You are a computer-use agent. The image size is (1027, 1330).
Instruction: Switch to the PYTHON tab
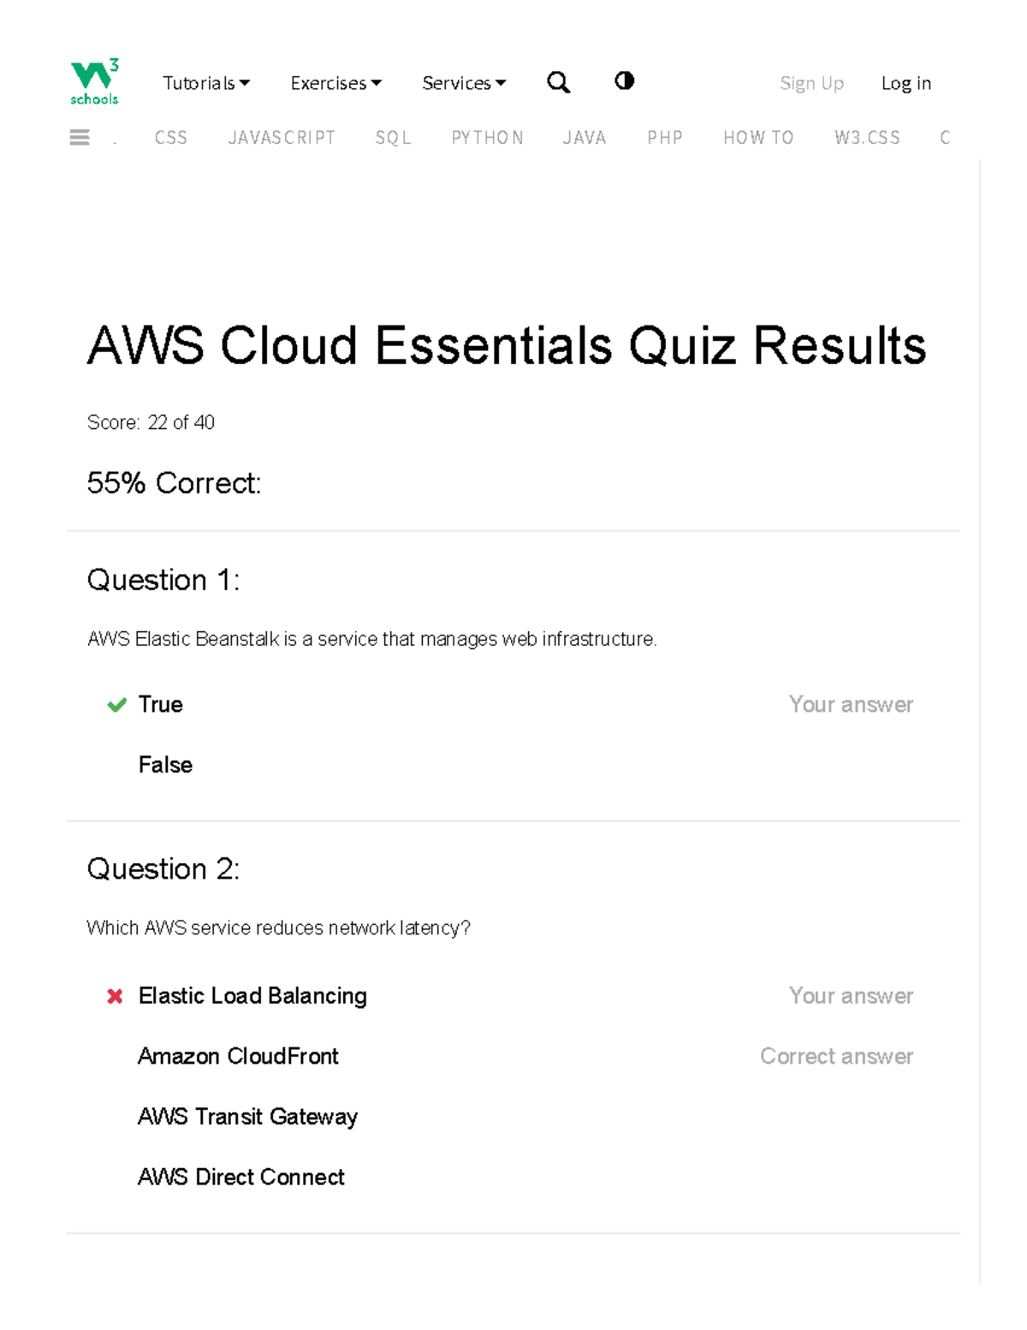coord(488,137)
